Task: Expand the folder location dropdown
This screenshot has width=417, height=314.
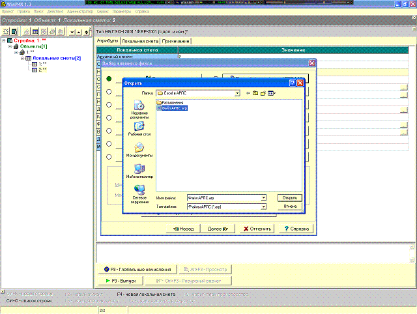Action: [x=237, y=94]
